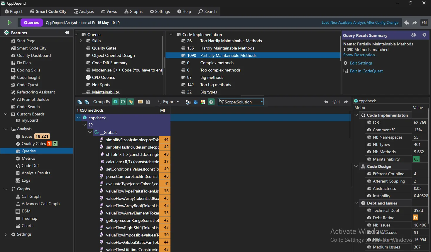Open the Export dropdown

[168, 102]
